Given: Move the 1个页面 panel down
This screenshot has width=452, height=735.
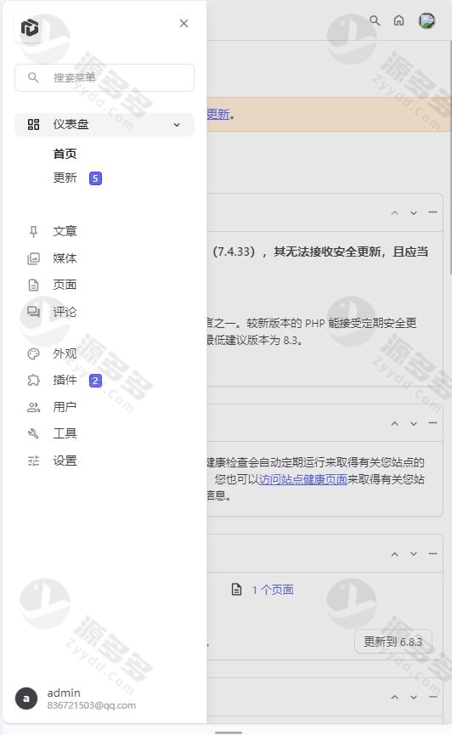Looking at the screenshot, I should pos(414,554).
